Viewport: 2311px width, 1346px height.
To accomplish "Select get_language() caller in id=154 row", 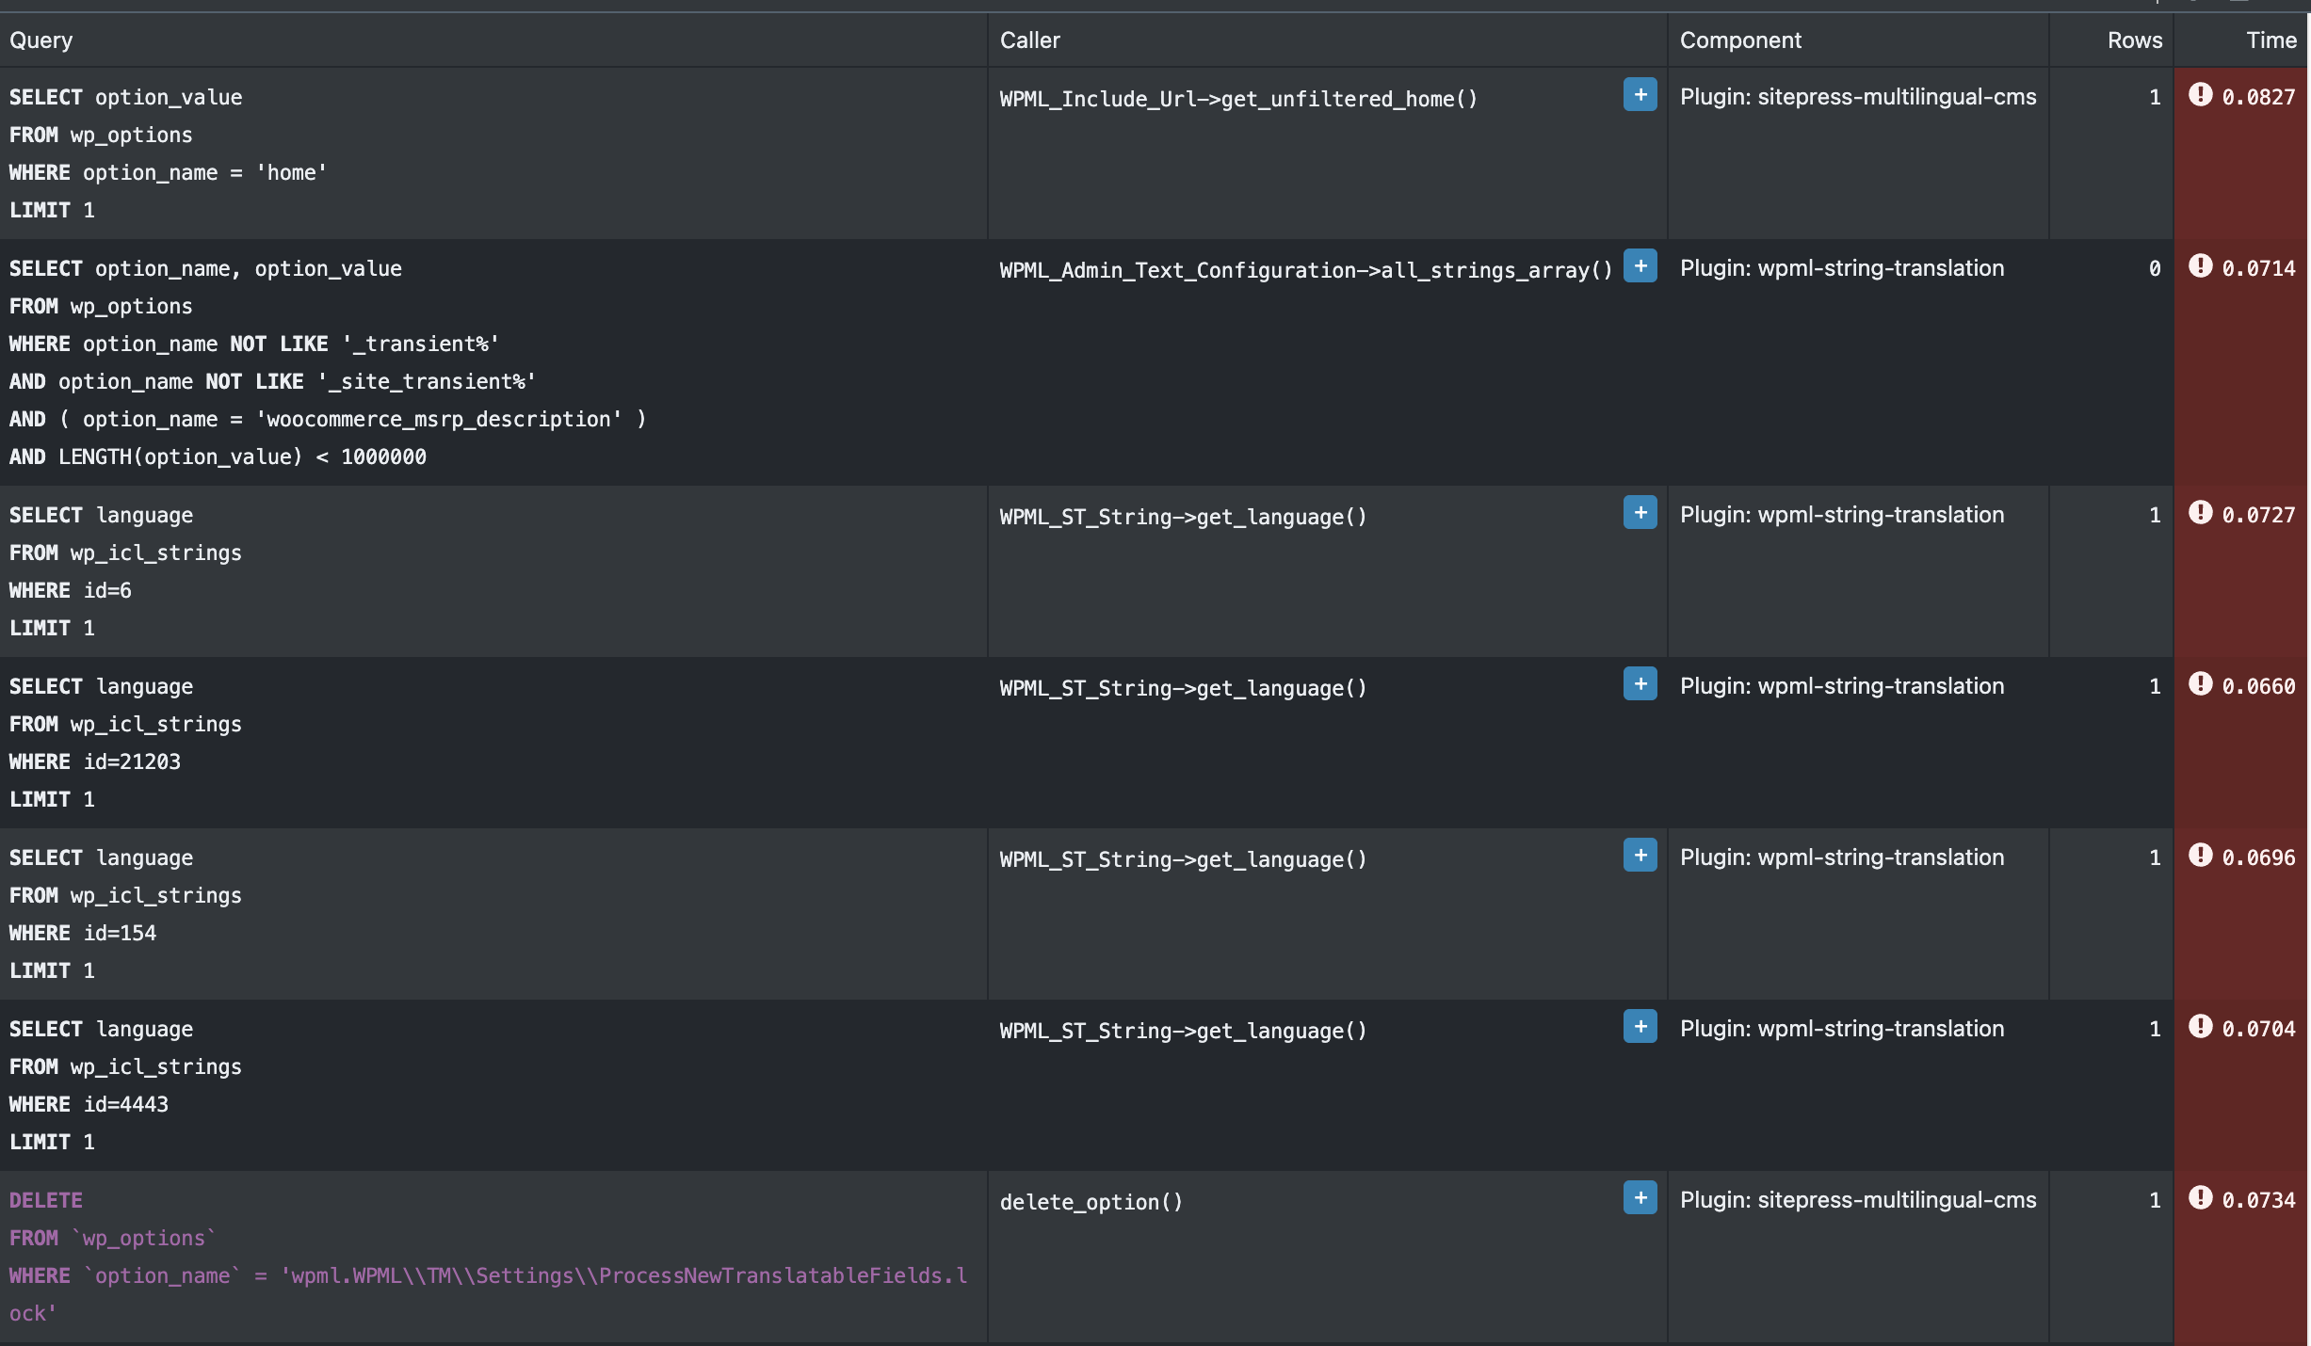I will (1183, 859).
